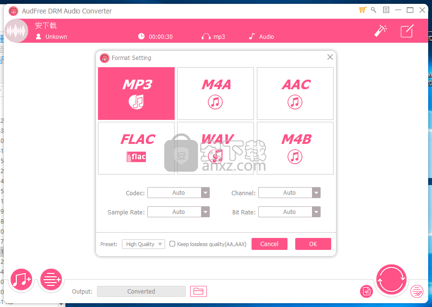The image size is (432, 307).
Task: Open the shopping cart purchase icon
Action: (x=362, y=10)
